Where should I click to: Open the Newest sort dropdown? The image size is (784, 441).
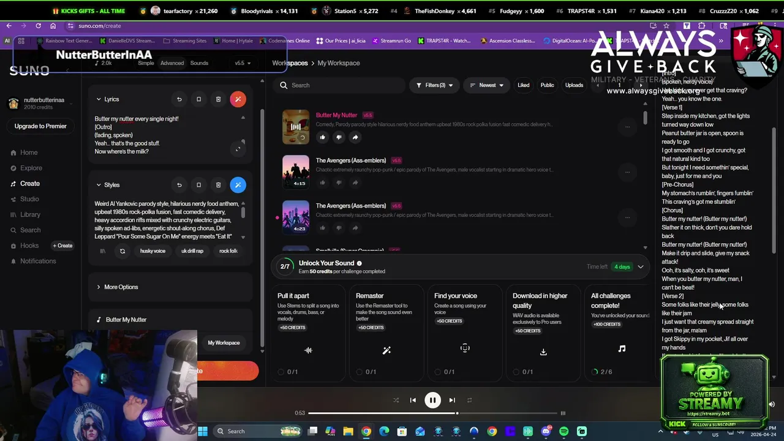click(x=486, y=85)
